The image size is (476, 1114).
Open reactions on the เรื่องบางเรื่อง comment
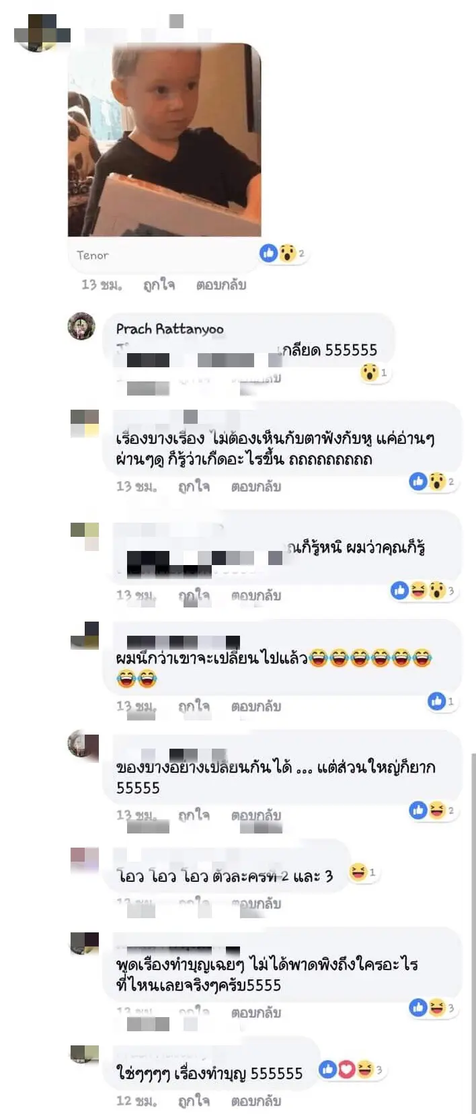click(x=433, y=482)
